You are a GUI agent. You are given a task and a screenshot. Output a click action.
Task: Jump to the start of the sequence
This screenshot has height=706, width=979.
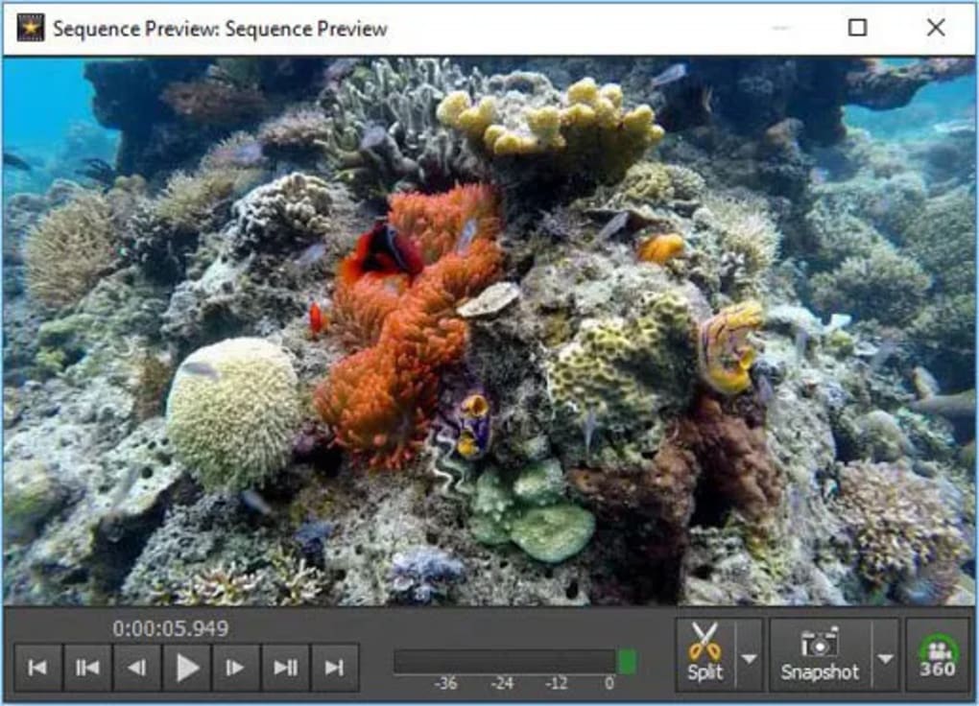(x=37, y=668)
